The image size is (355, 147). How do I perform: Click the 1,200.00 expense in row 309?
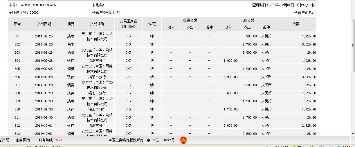point(250,101)
